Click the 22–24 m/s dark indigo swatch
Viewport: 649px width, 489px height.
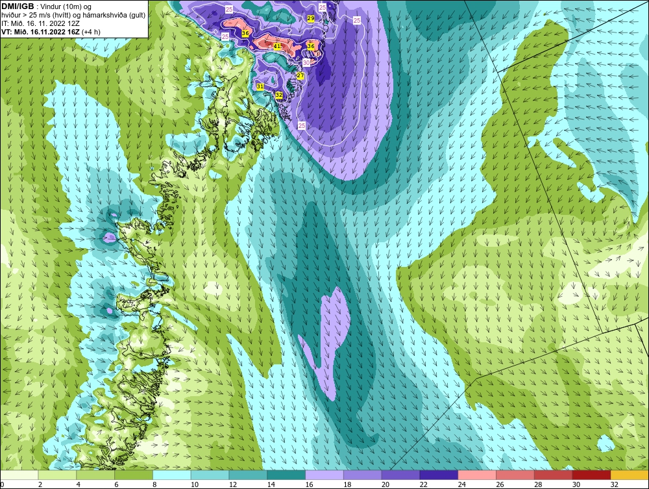pyautogui.click(x=439, y=475)
